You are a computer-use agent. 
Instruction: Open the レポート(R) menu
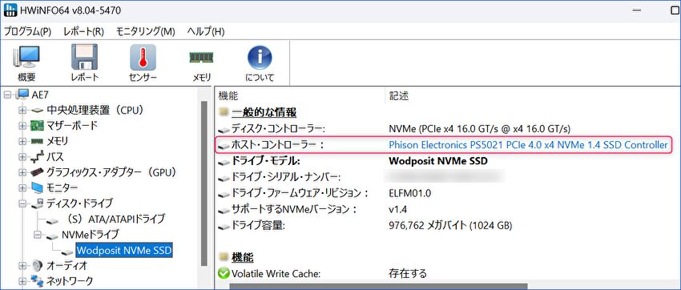pyautogui.click(x=83, y=32)
